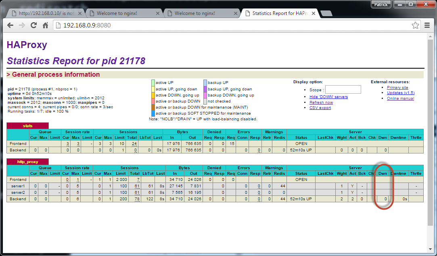Image resolution: width=437 pixels, height=256 pixels.
Task: Go back with the browser back arrow
Action: click(x=10, y=25)
